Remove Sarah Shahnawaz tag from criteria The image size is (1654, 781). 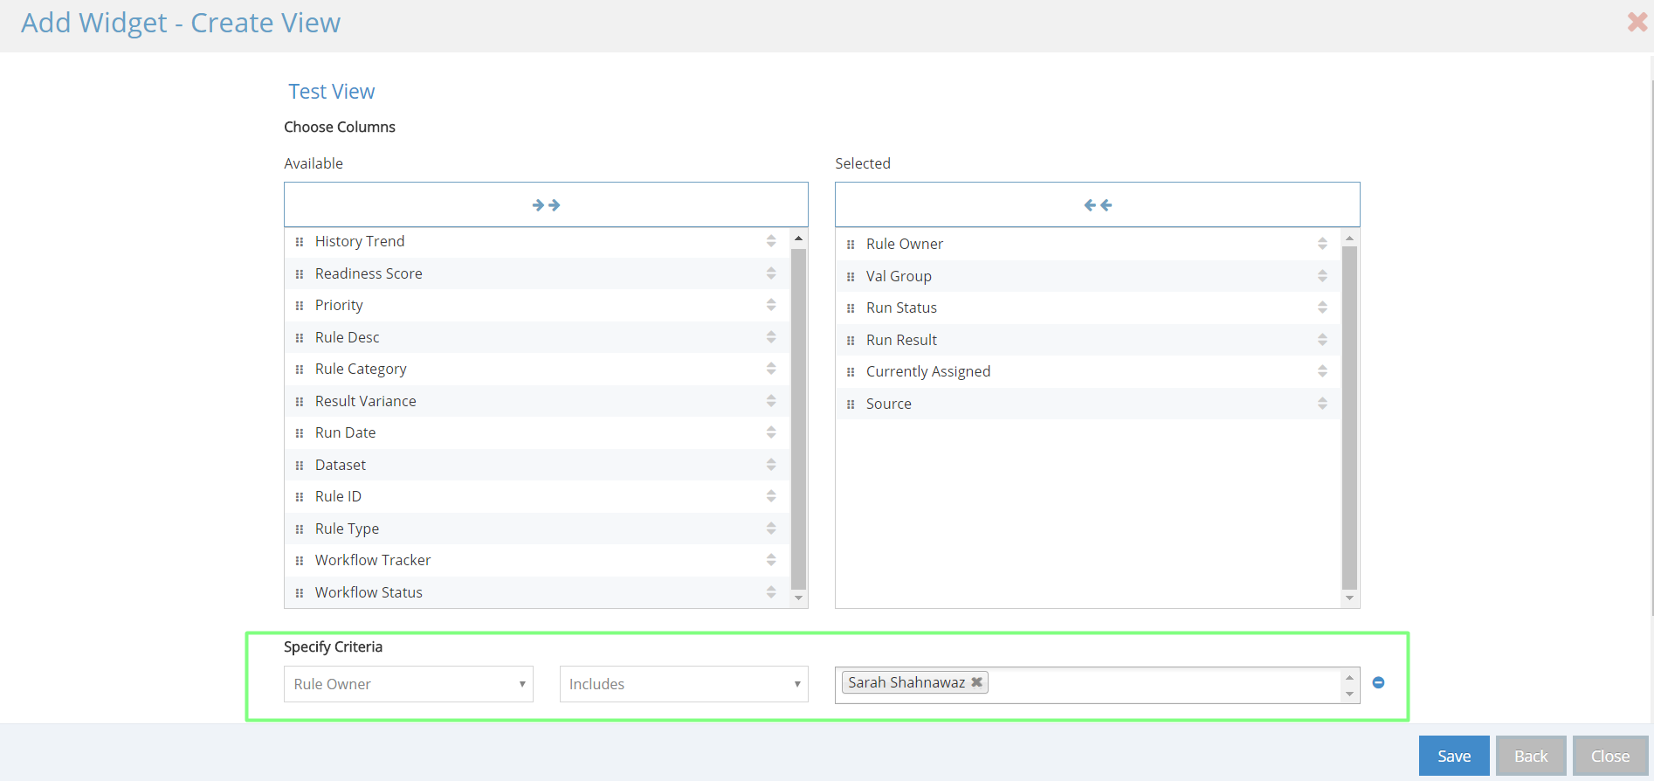point(977,682)
